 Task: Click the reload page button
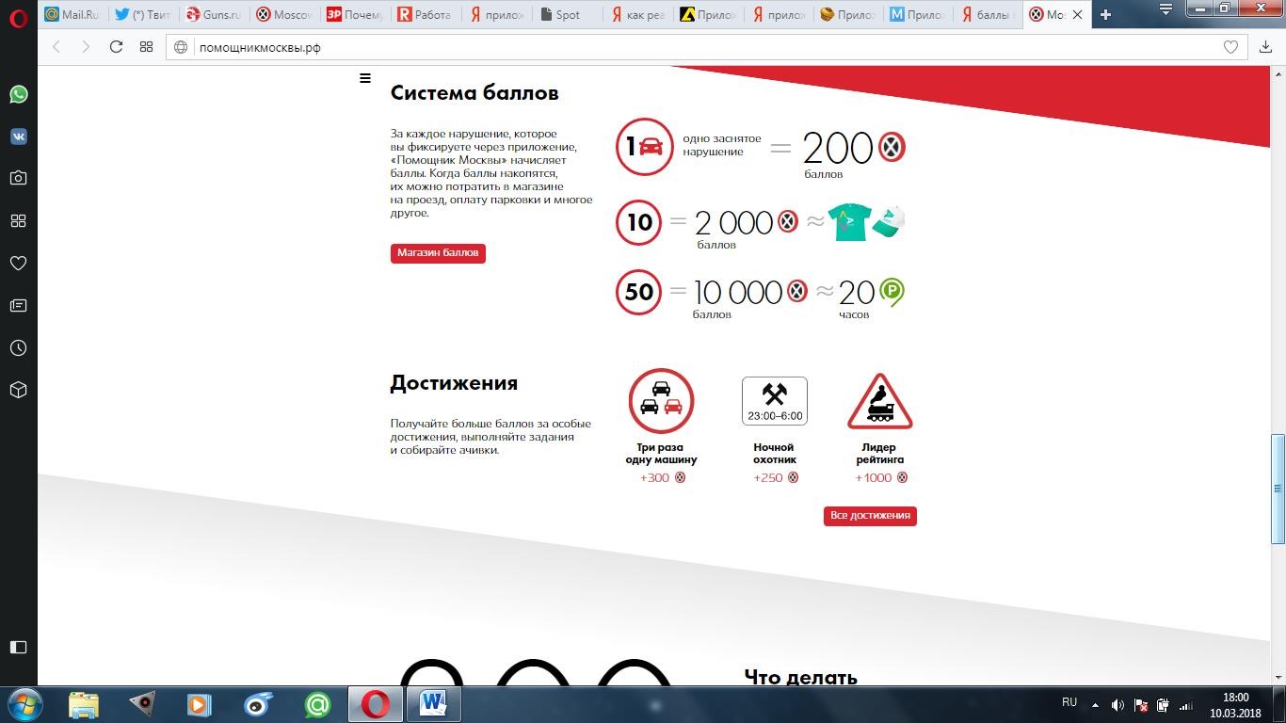click(116, 47)
